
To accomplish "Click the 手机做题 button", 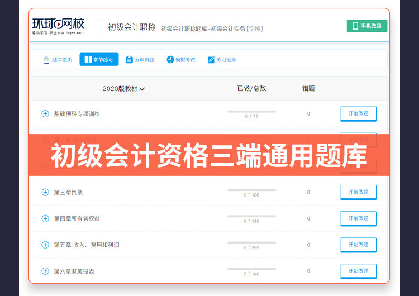I will point(367,26).
